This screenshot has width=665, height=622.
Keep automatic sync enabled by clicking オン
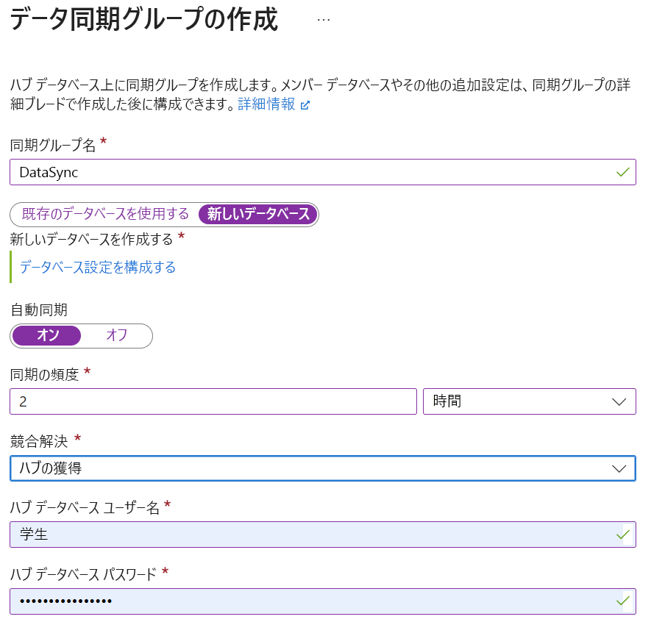(x=46, y=336)
